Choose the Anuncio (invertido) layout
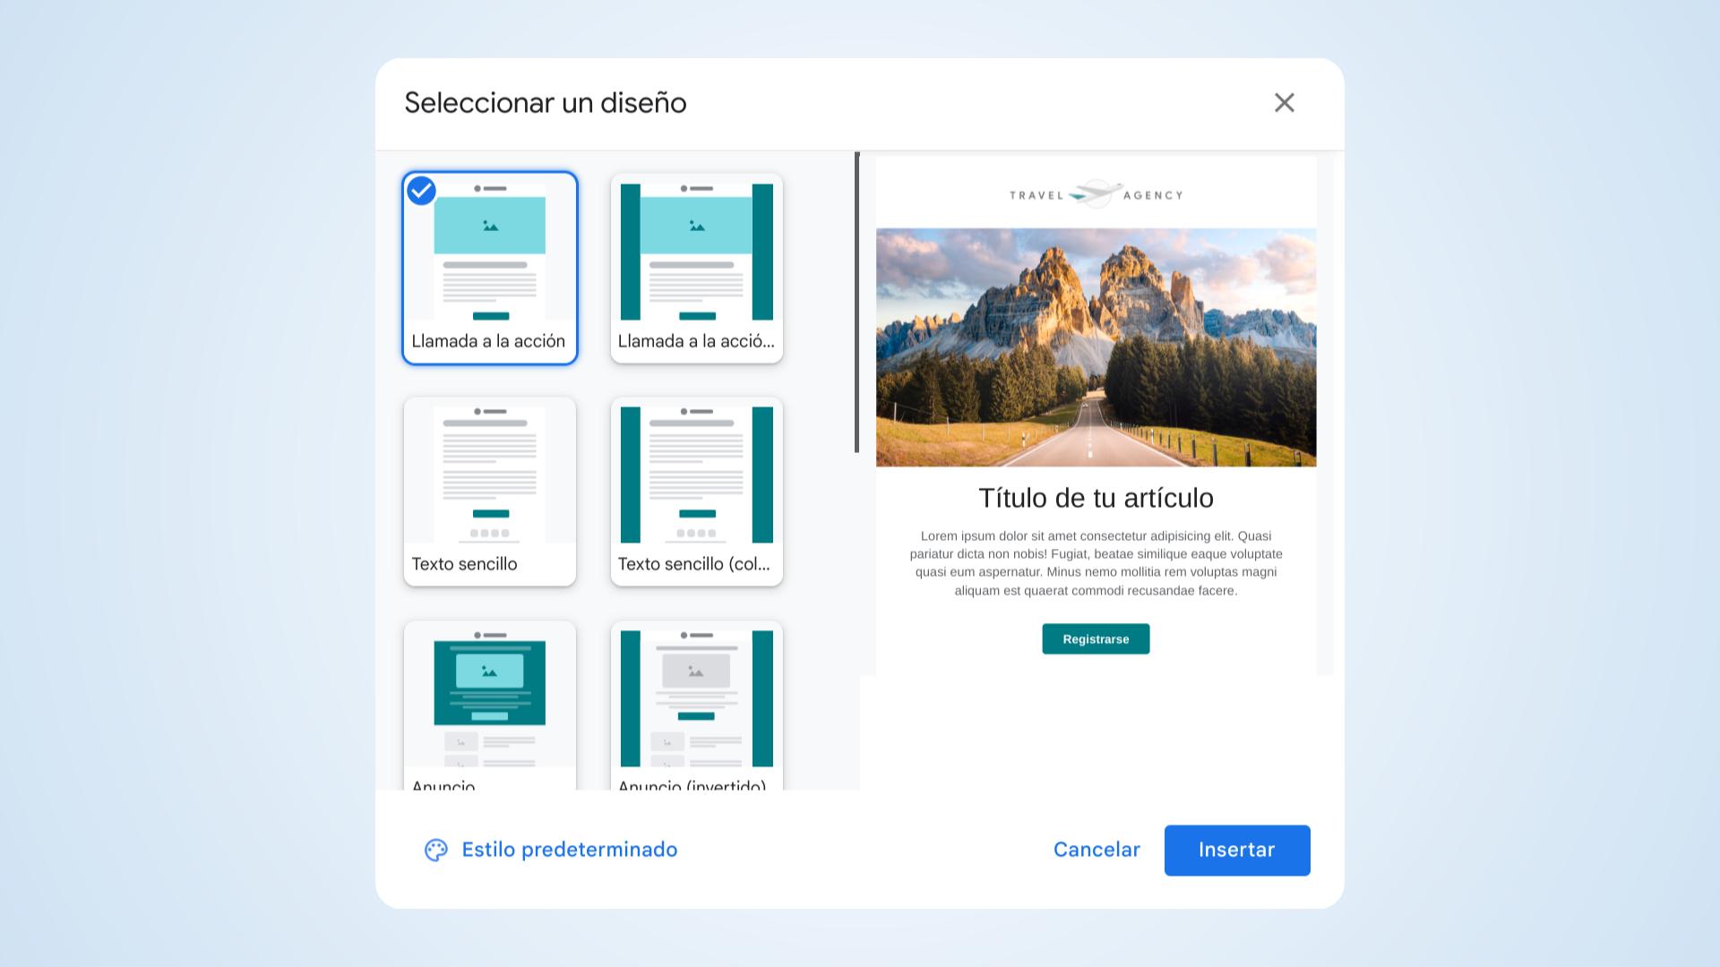The image size is (1720, 967). click(x=697, y=706)
